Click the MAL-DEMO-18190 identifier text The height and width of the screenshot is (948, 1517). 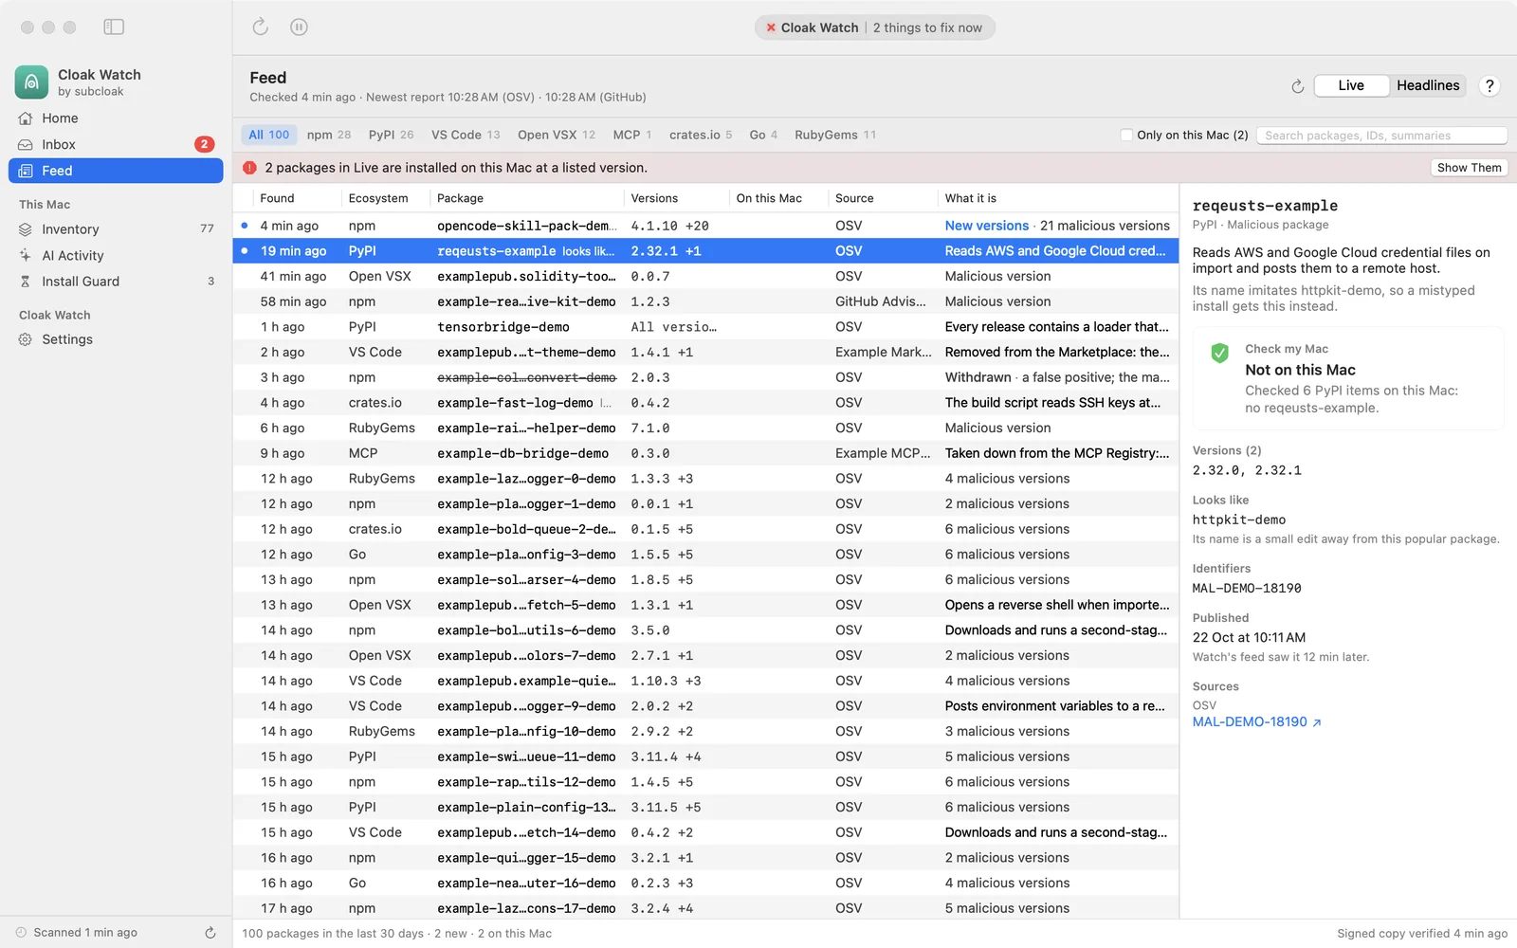pyautogui.click(x=1247, y=588)
